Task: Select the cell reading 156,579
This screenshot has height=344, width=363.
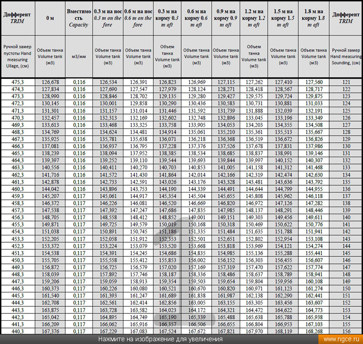Action: click(138, 267)
